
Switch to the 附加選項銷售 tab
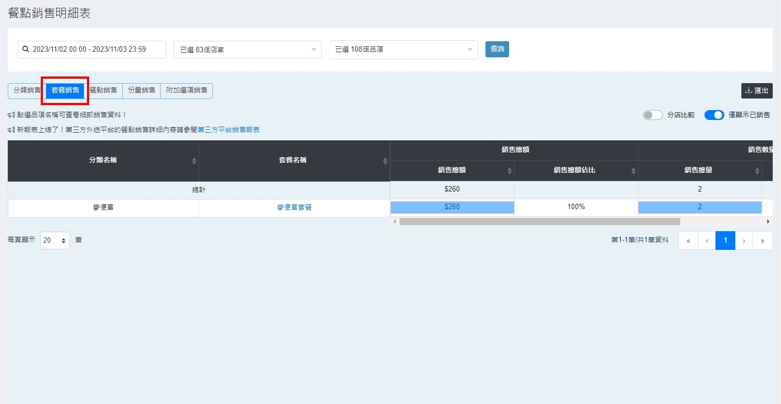pos(187,90)
